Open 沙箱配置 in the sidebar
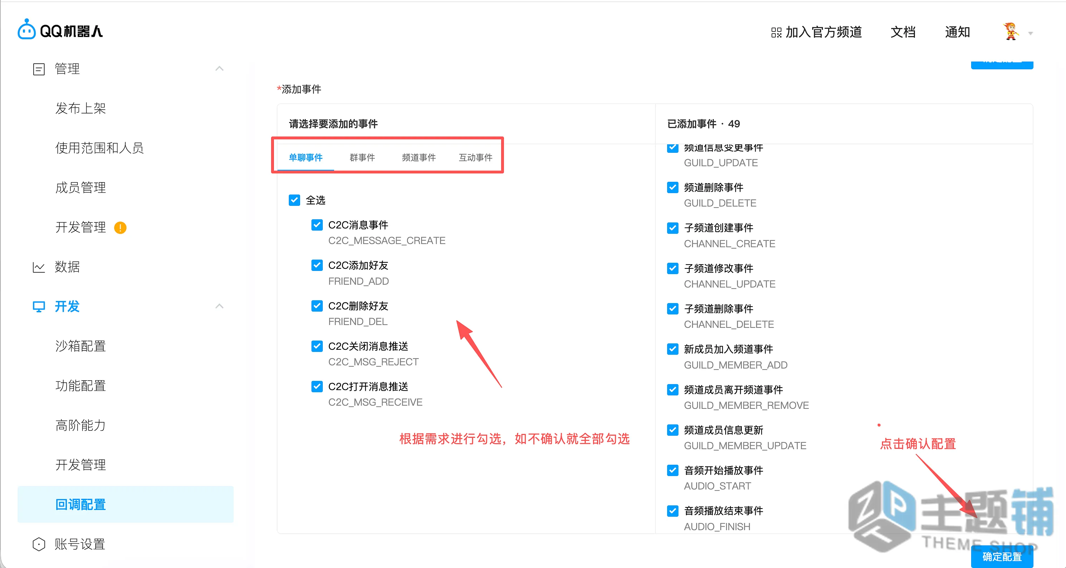This screenshot has width=1066, height=568. pyautogui.click(x=81, y=346)
